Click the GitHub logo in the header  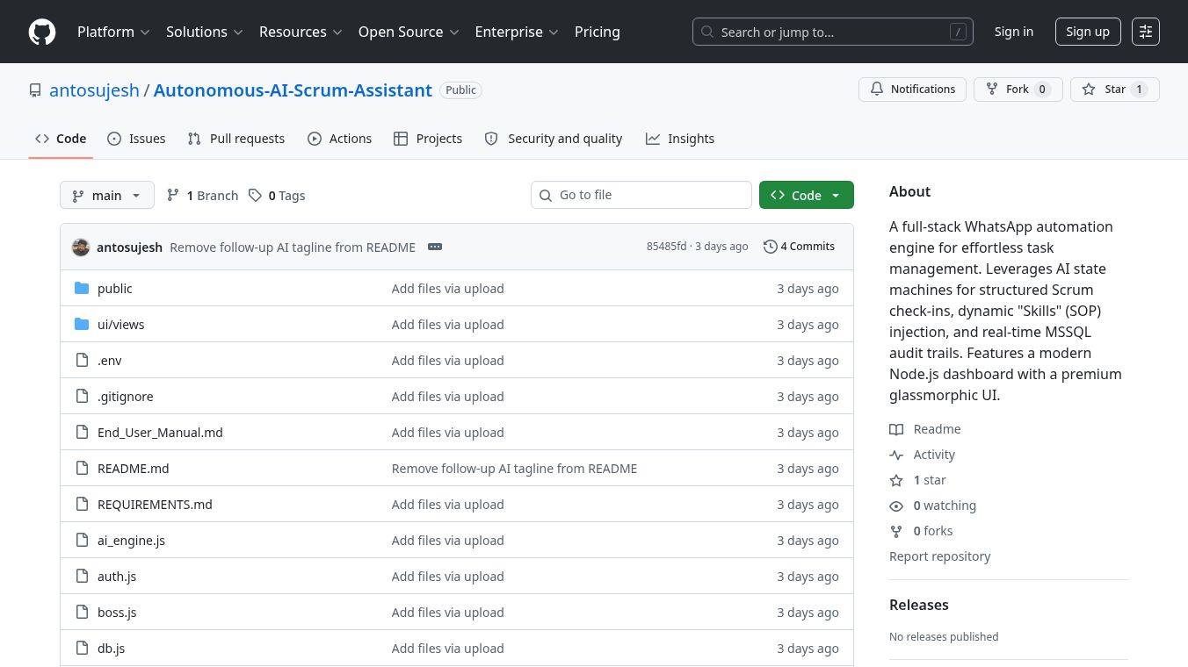coord(41,32)
